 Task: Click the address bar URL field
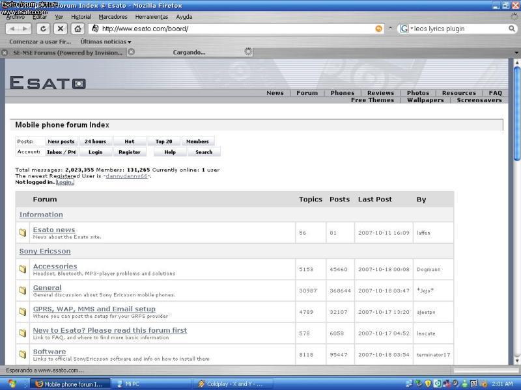coord(236,29)
